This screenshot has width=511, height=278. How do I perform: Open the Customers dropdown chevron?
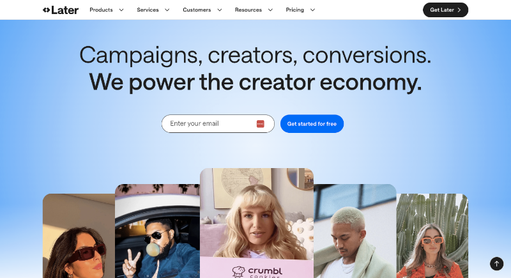pos(220,10)
